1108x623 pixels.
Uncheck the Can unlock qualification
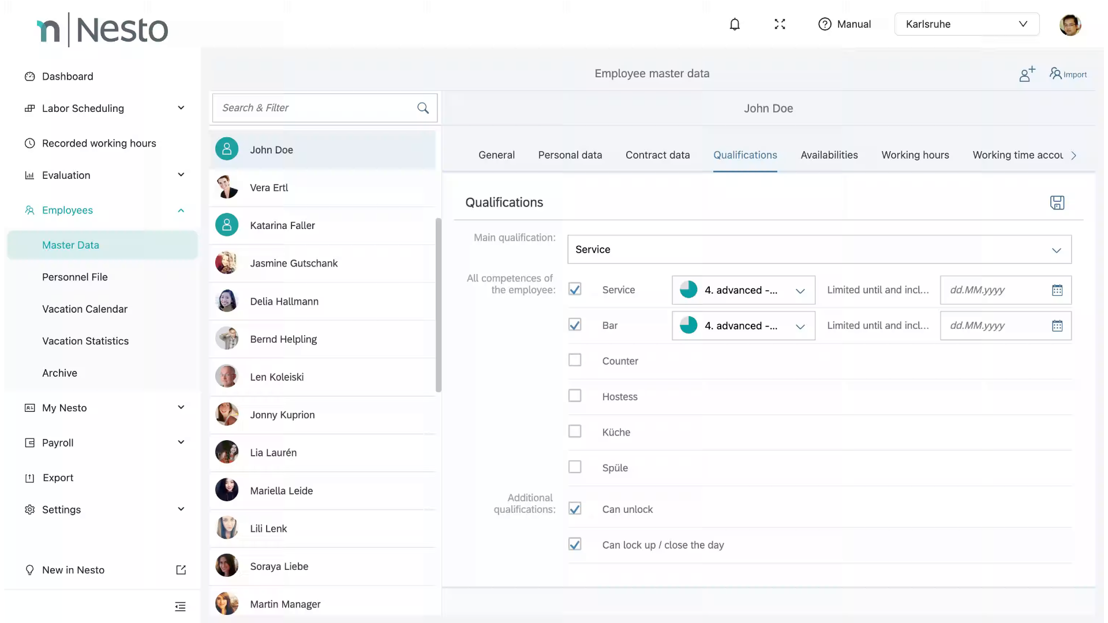point(575,509)
